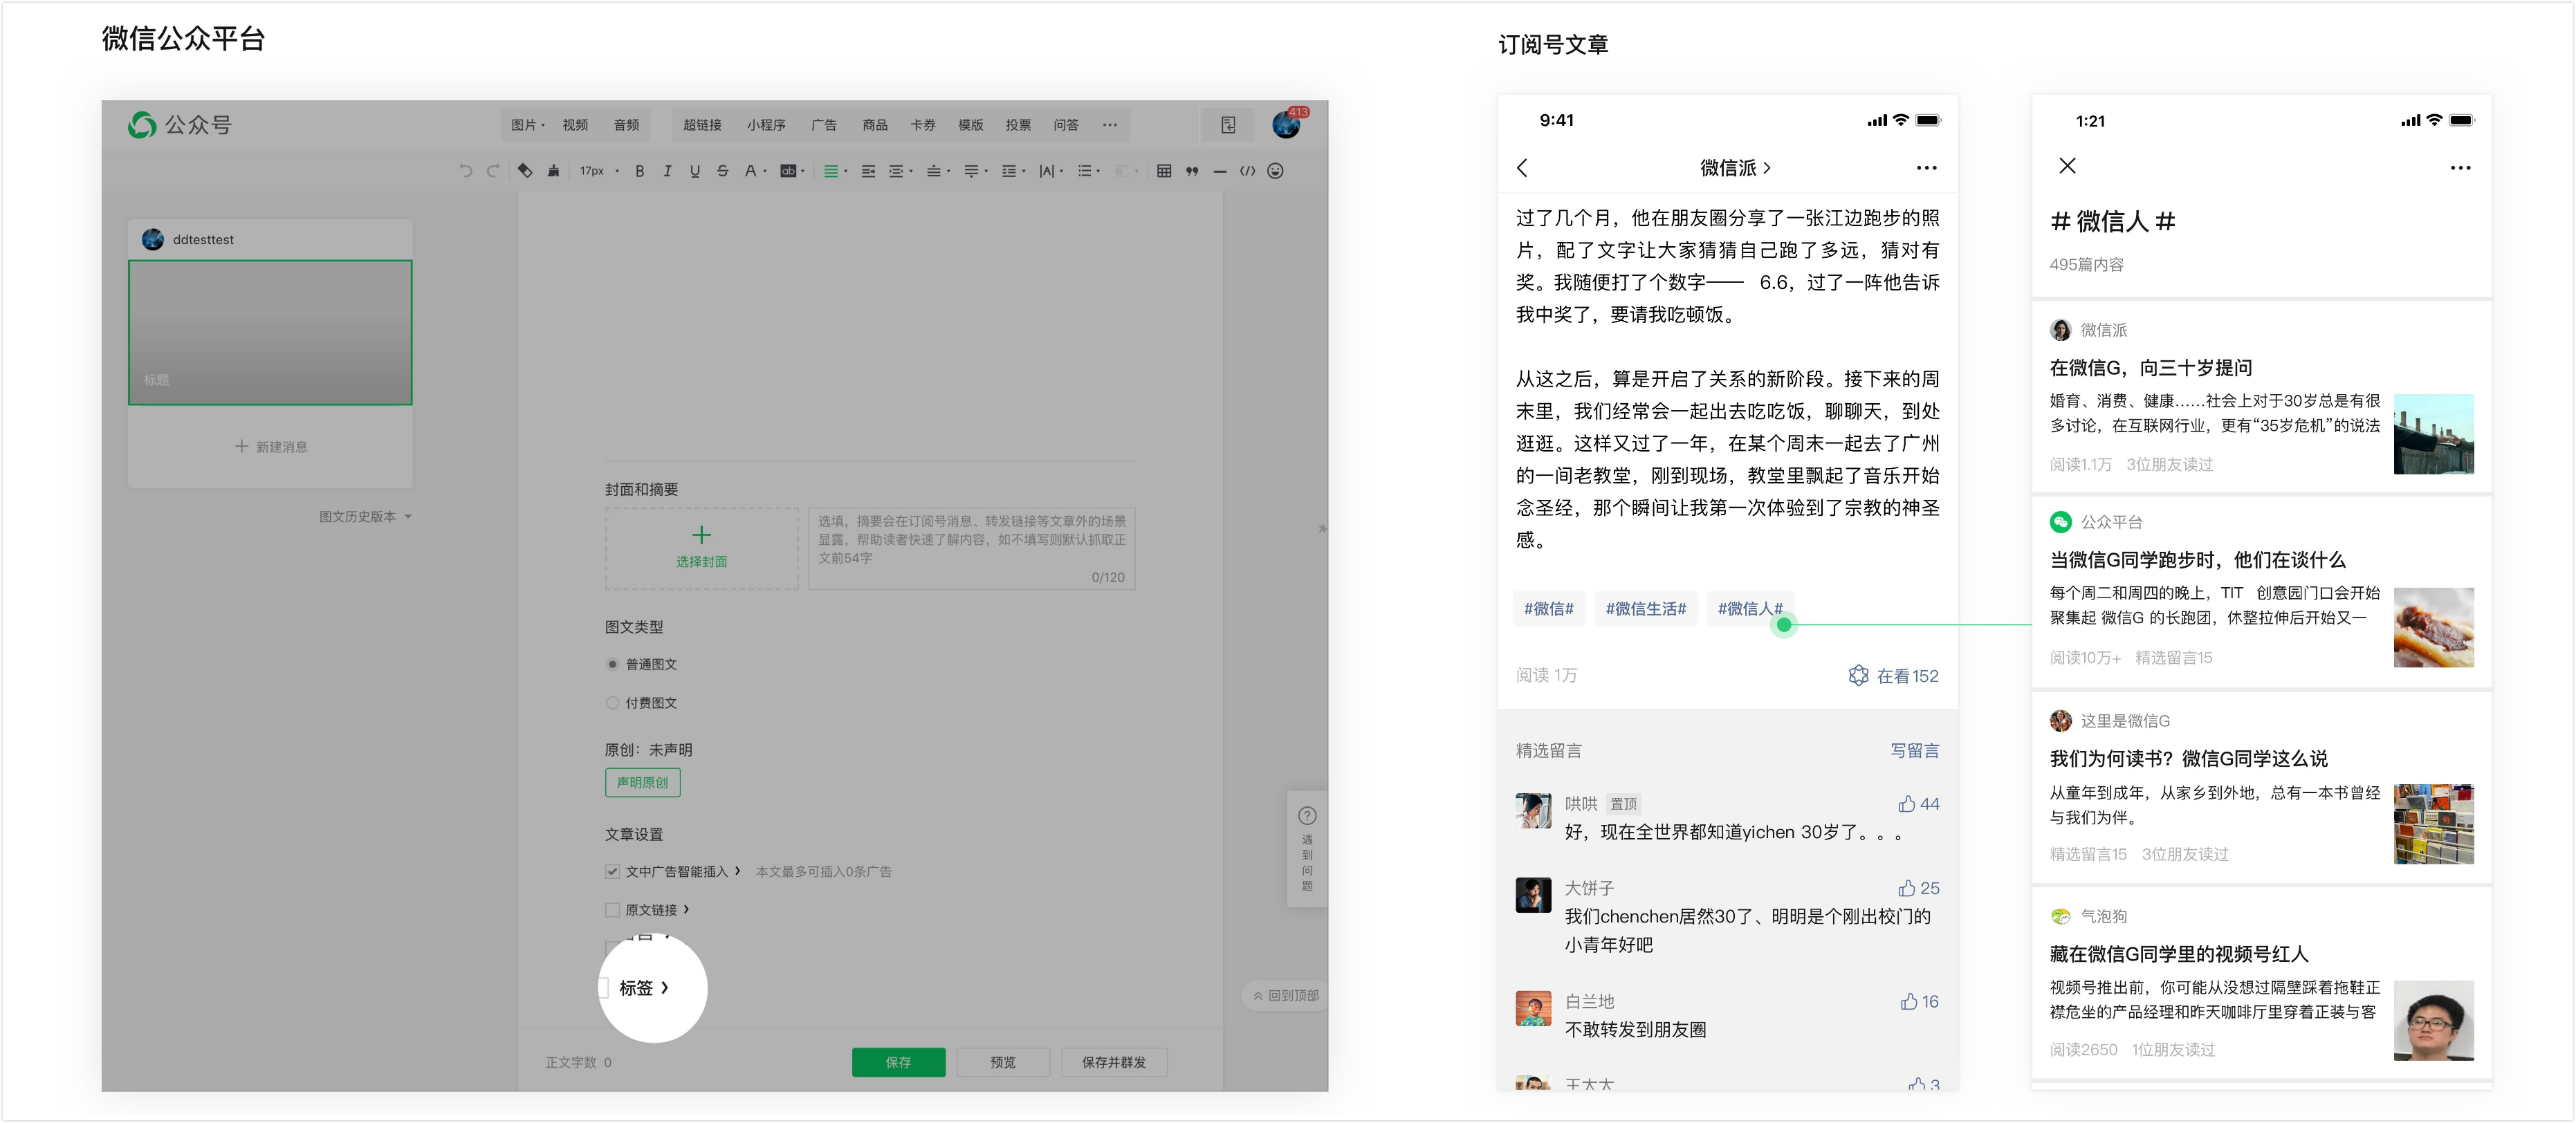2576x1123 pixels.
Task: Insert a table
Action: 1163,171
